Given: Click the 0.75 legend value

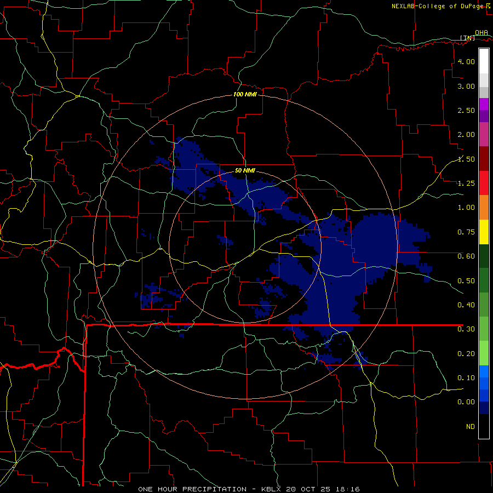Looking at the screenshot, I should click(466, 232).
